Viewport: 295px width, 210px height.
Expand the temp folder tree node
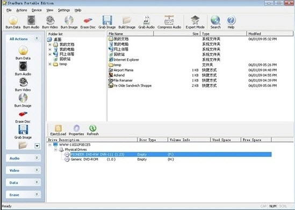click(x=50, y=64)
